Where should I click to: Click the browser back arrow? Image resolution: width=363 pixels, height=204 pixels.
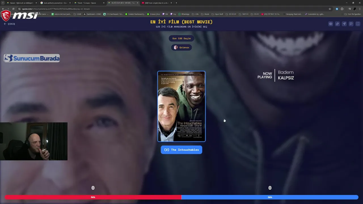pyautogui.click(x=3, y=9)
